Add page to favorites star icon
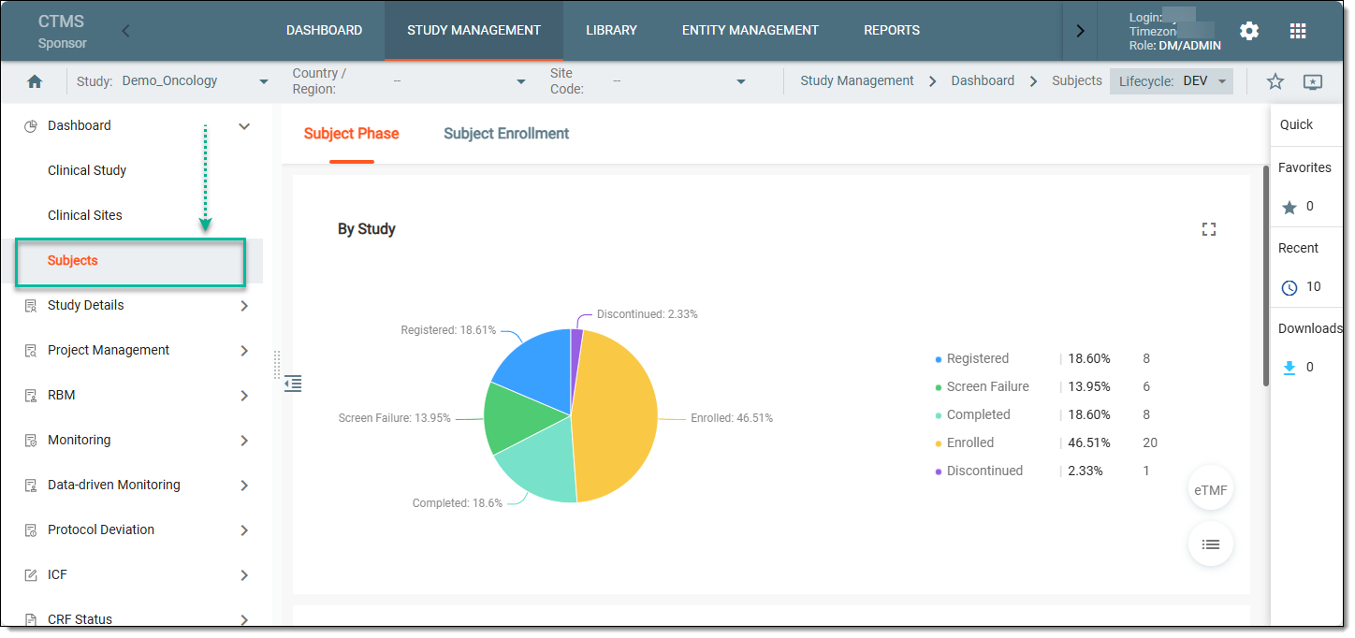The height and width of the screenshot is (638, 1355). (1275, 81)
